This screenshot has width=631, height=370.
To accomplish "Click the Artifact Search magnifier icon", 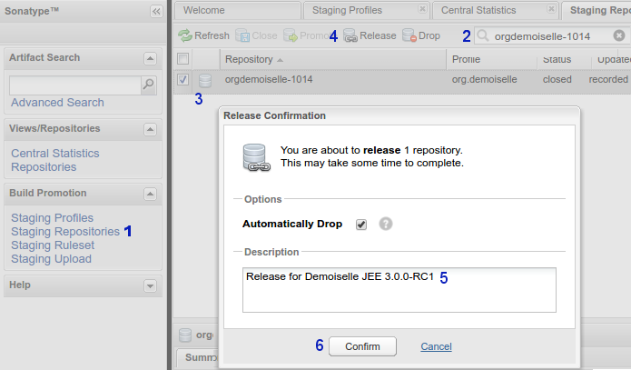I will point(149,85).
